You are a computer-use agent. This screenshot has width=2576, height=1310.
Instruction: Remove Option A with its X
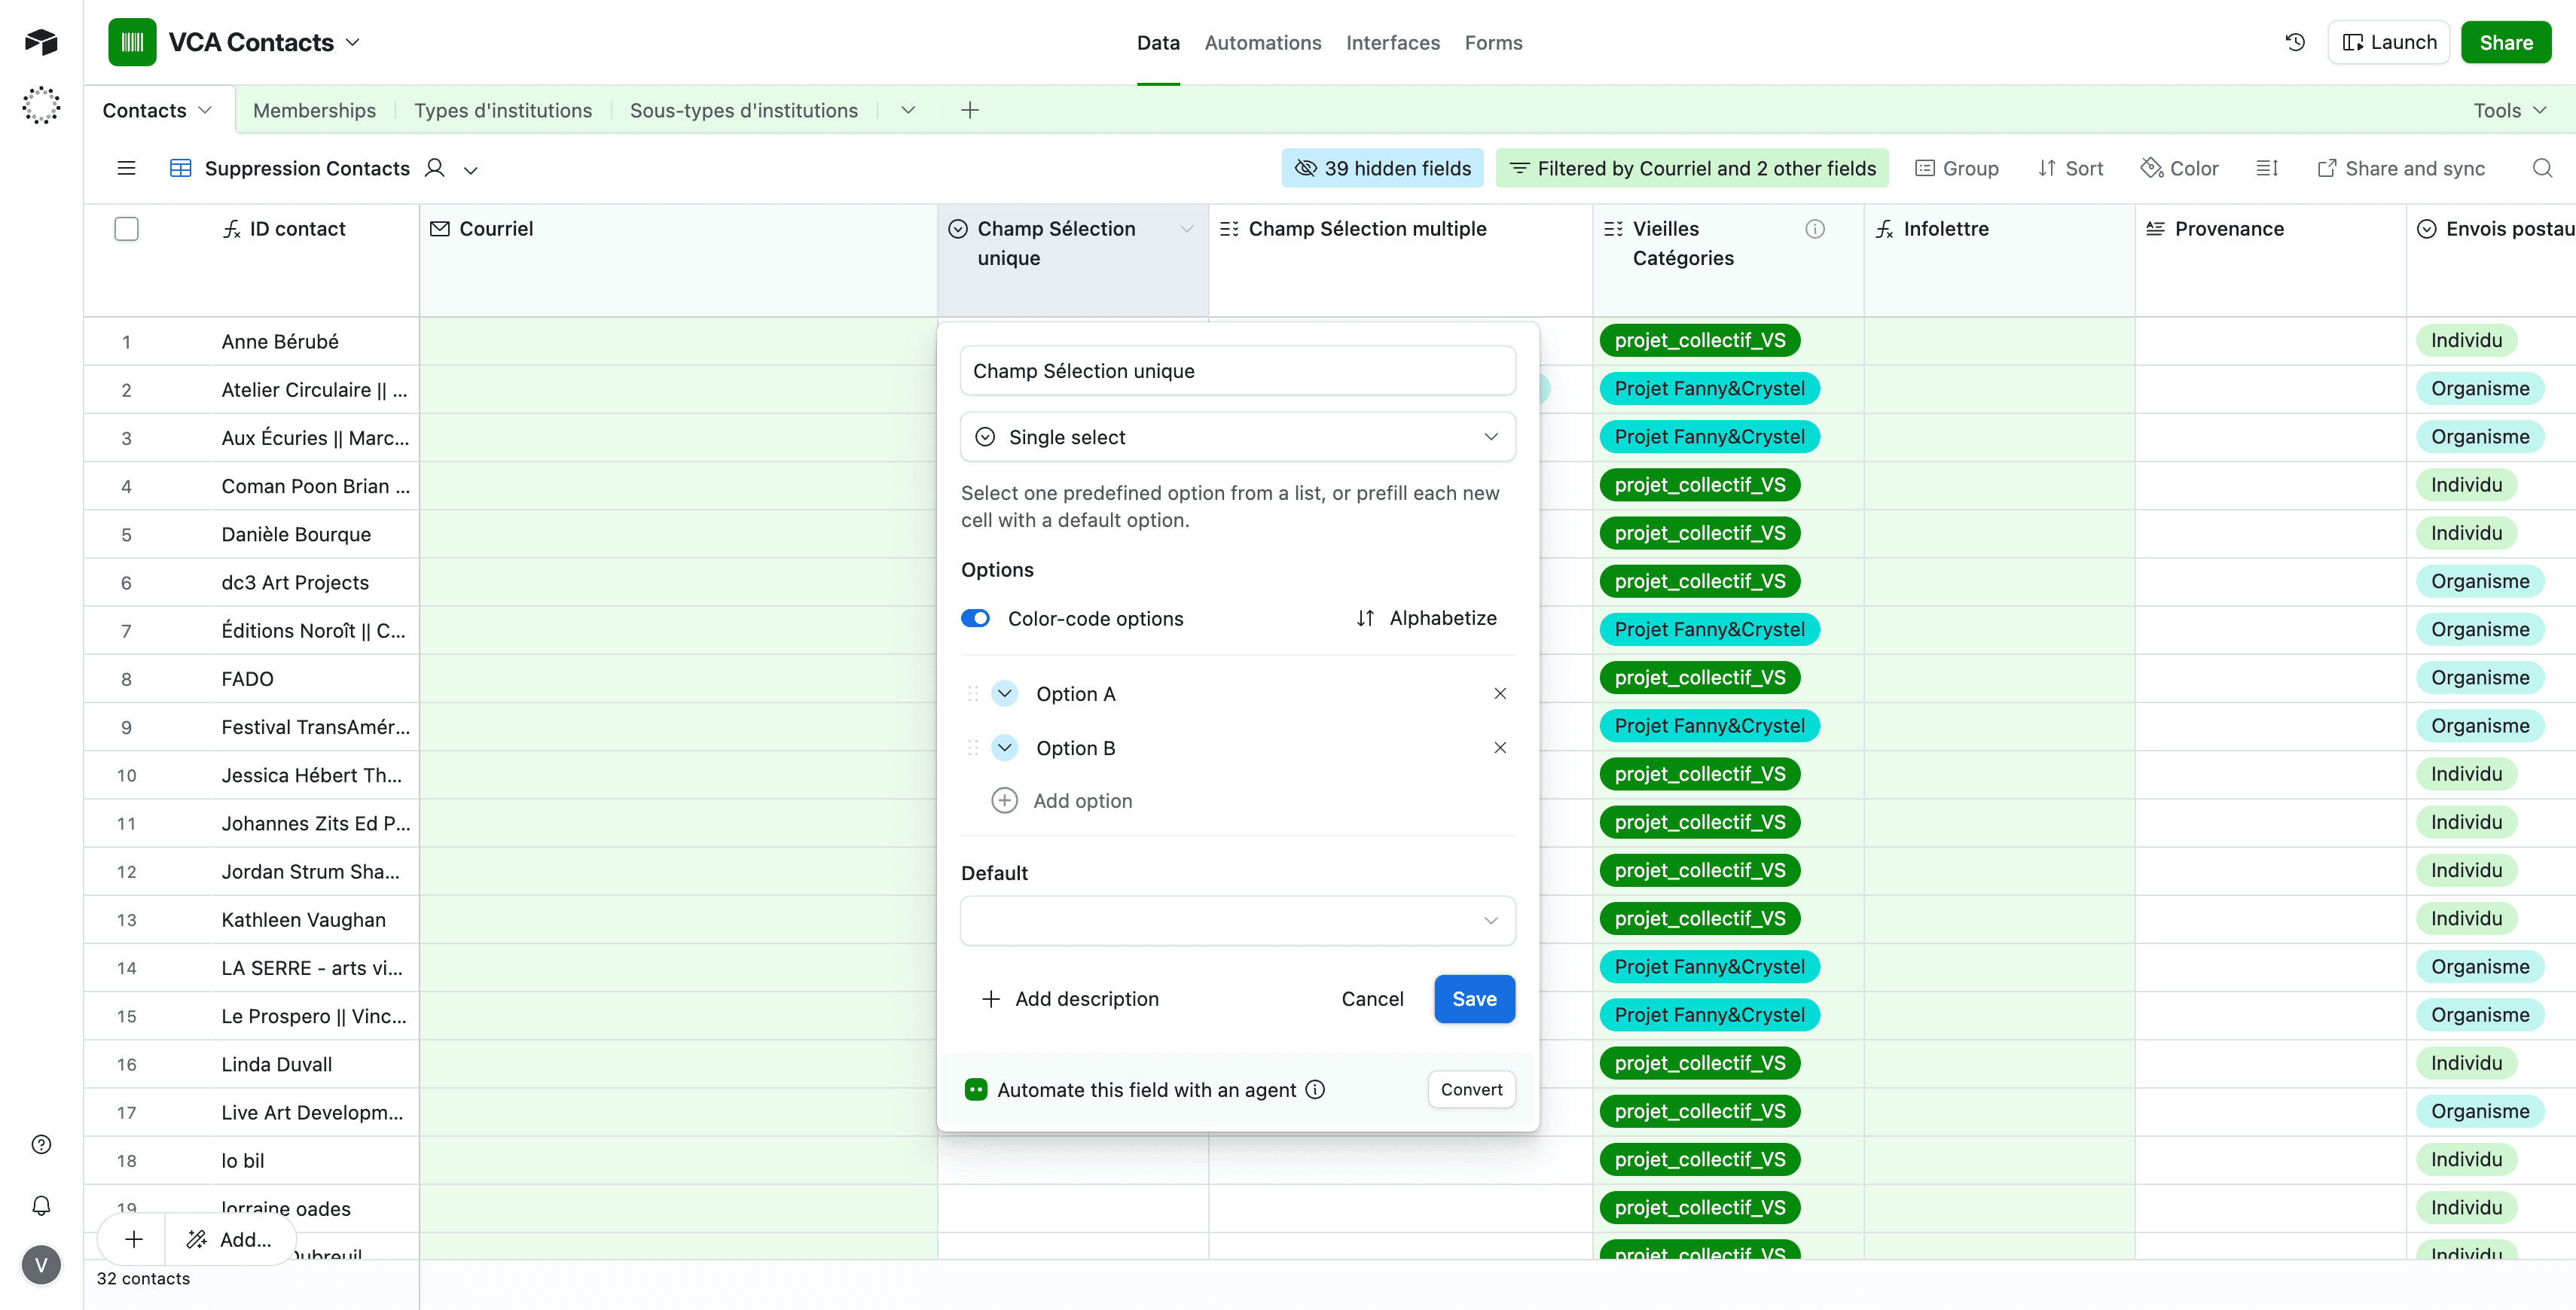[x=1500, y=693]
